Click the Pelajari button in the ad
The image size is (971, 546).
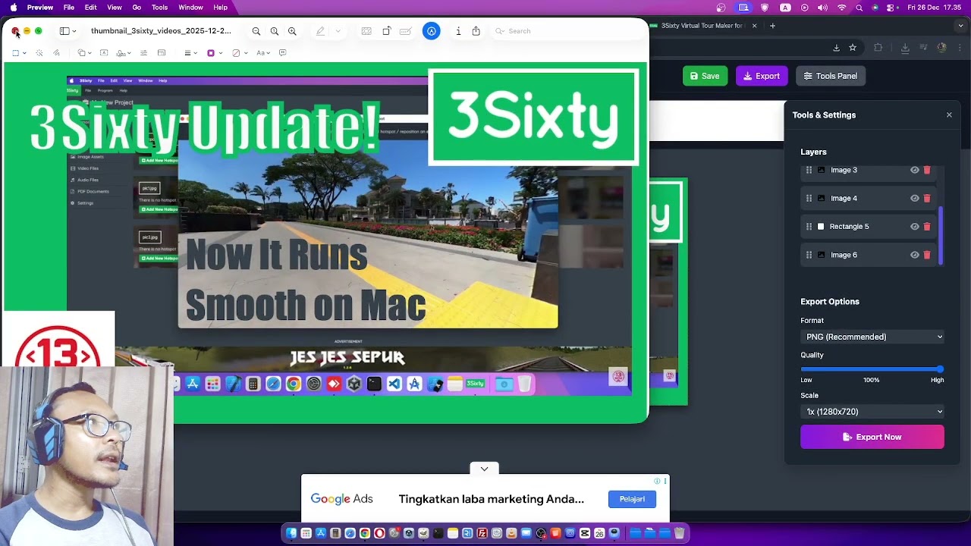click(x=632, y=499)
